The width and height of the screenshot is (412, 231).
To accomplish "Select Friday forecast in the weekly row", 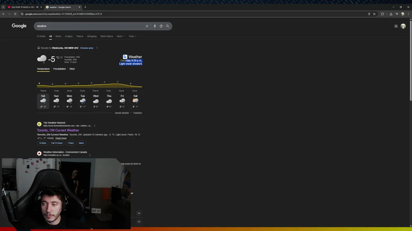I will click(x=122, y=101).
